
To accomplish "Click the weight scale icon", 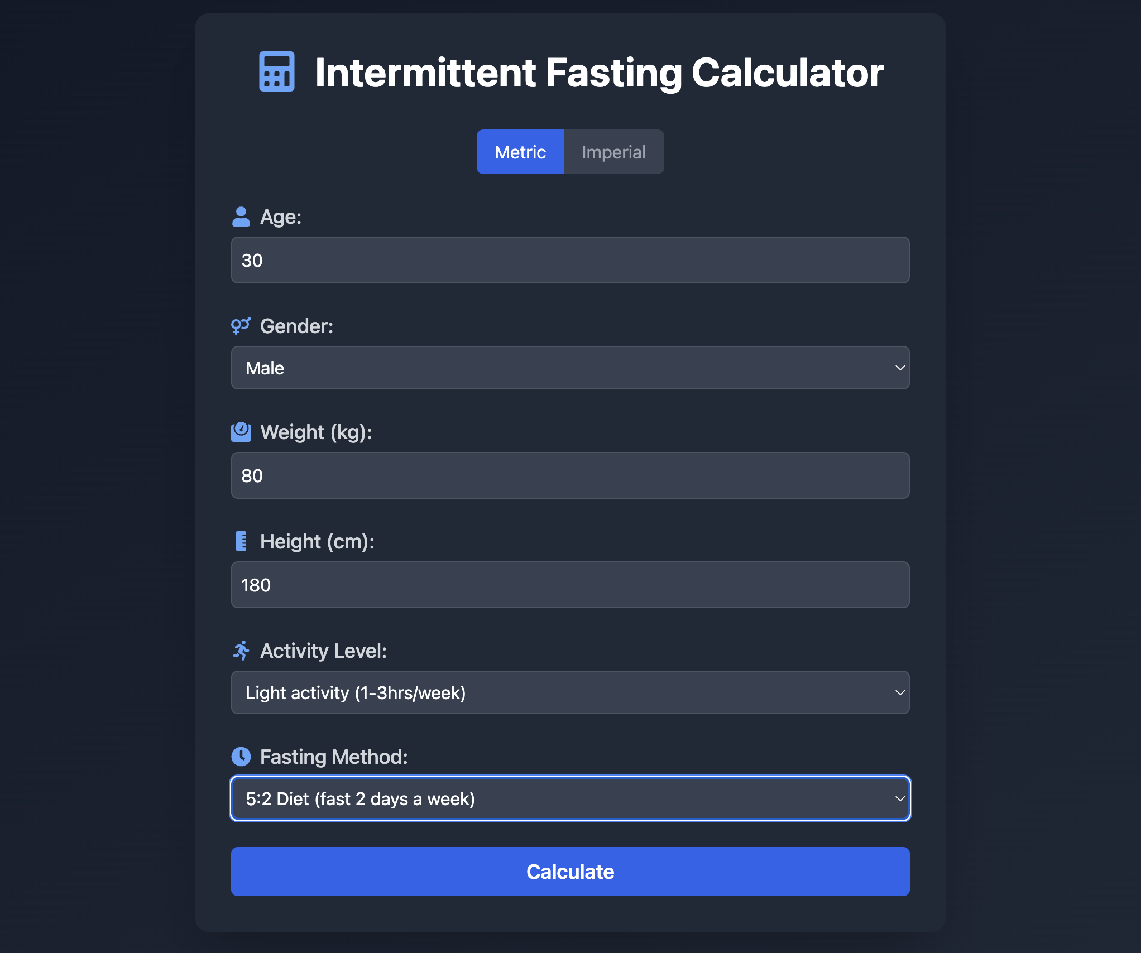I will point(241,432).
